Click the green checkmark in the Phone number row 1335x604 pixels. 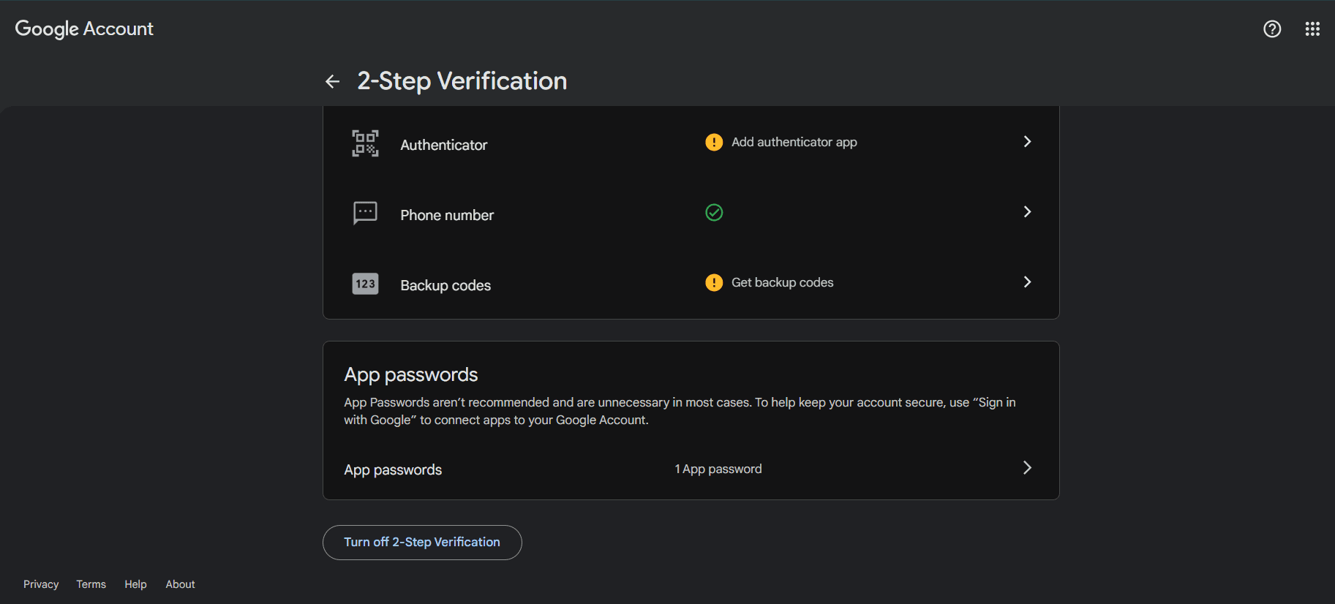(714, 212)
